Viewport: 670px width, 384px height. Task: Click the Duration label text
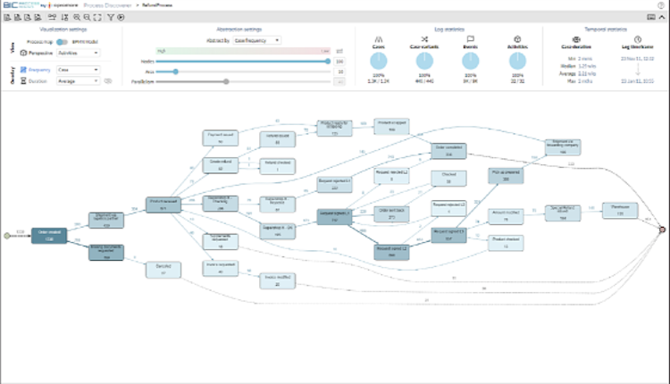[38, 80]
